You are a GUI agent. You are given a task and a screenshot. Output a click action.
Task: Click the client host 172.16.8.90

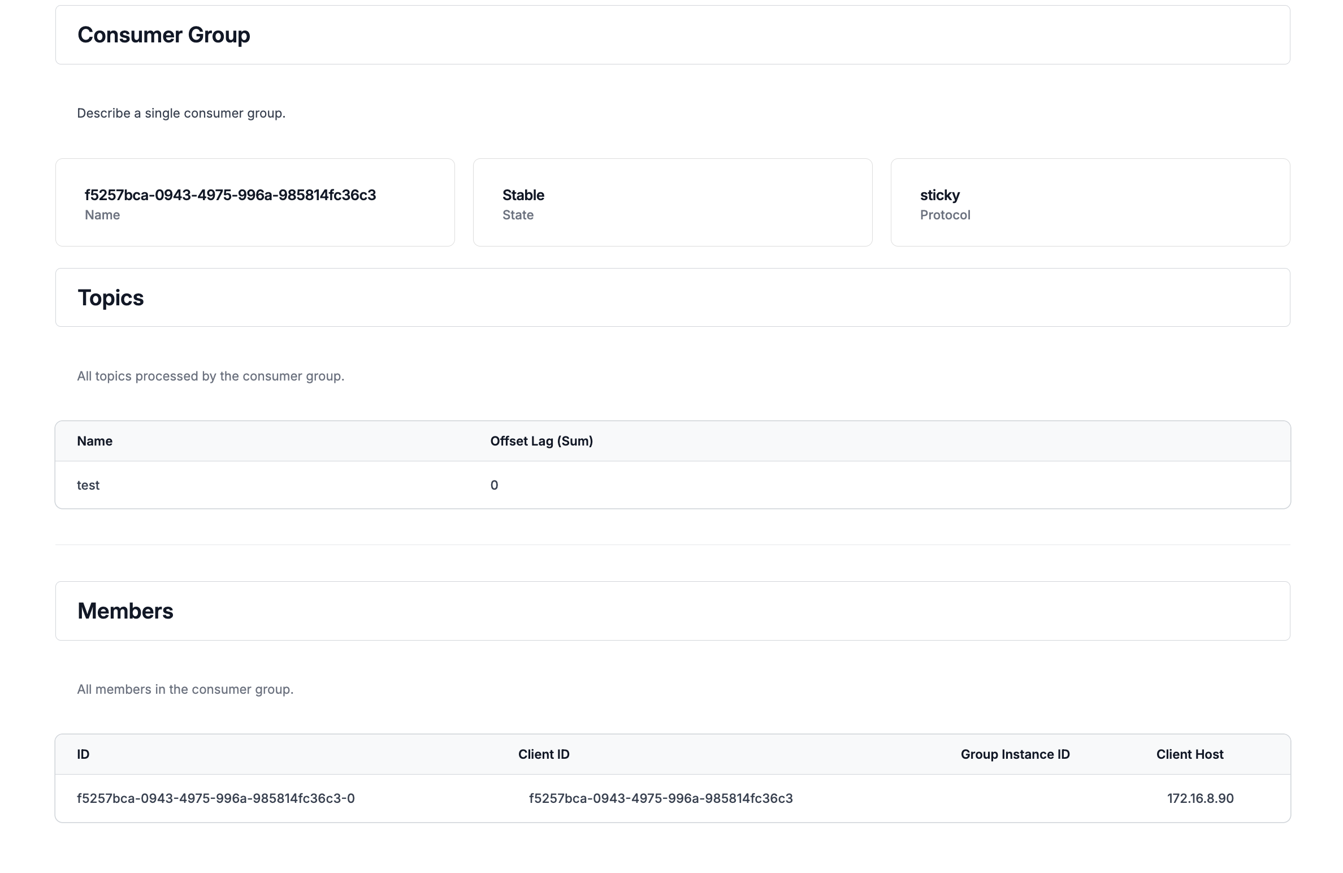1200,798
